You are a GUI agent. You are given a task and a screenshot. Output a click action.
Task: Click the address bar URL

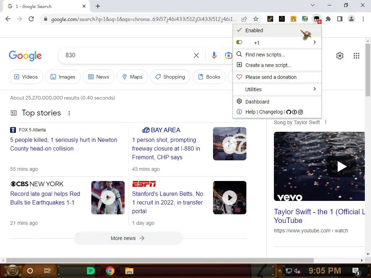click(x=143, y=19)
